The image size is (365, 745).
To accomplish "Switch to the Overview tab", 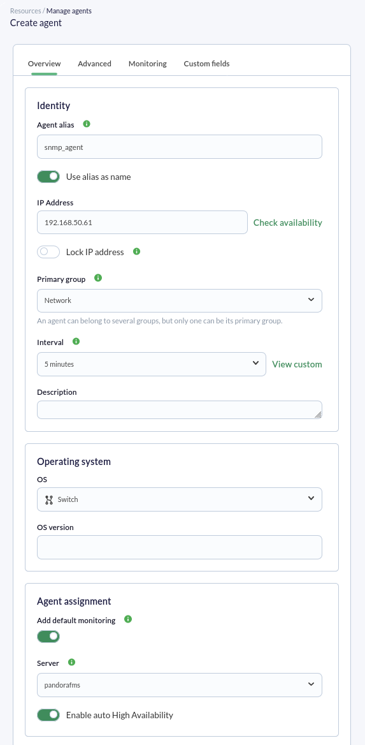I will point(44,64).
